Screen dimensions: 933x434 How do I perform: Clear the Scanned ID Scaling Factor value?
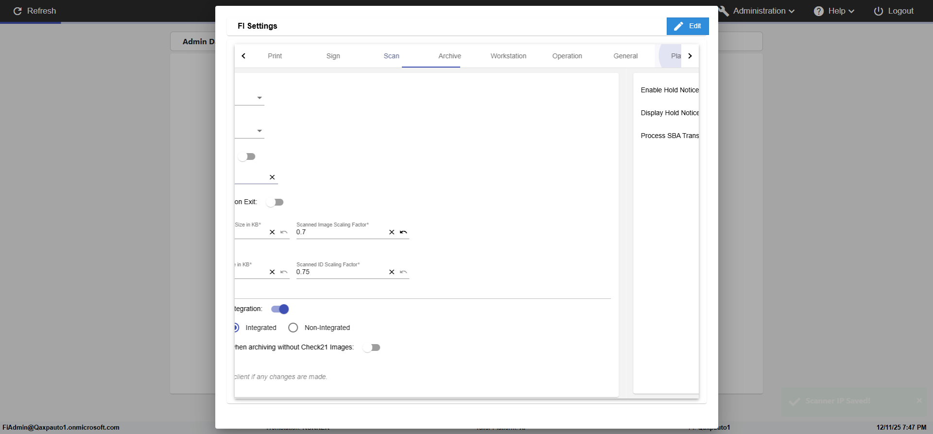(392, 272)
